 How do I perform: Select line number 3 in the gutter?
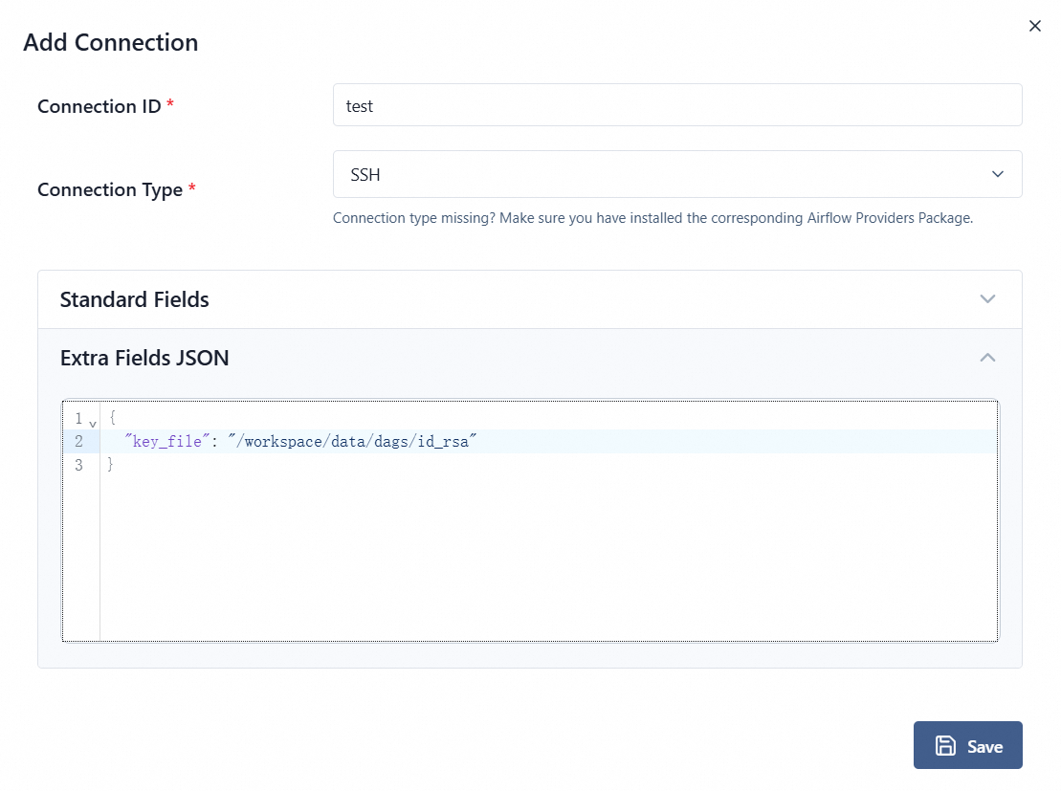(x=79, y=465)
